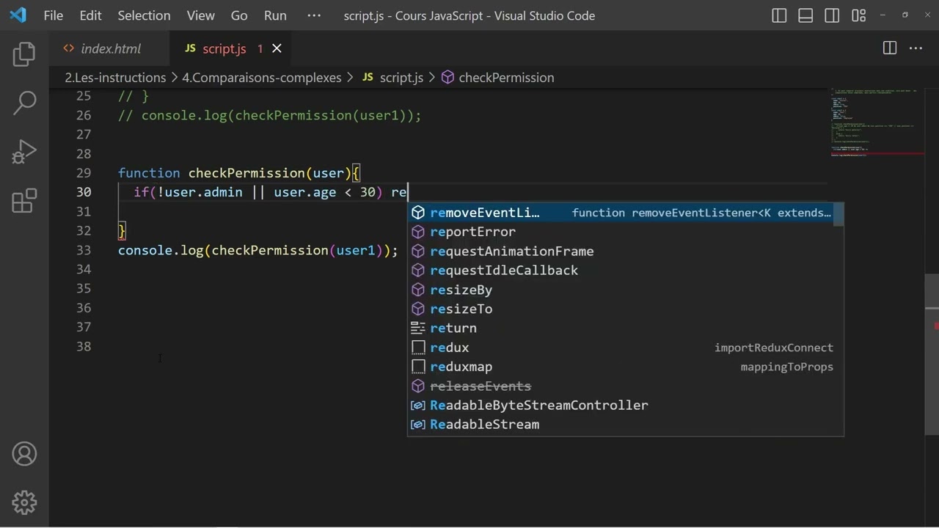Show more menus via title bar ellipsis
The width and height of the screenshot is (939, 528).
point(314,15)
